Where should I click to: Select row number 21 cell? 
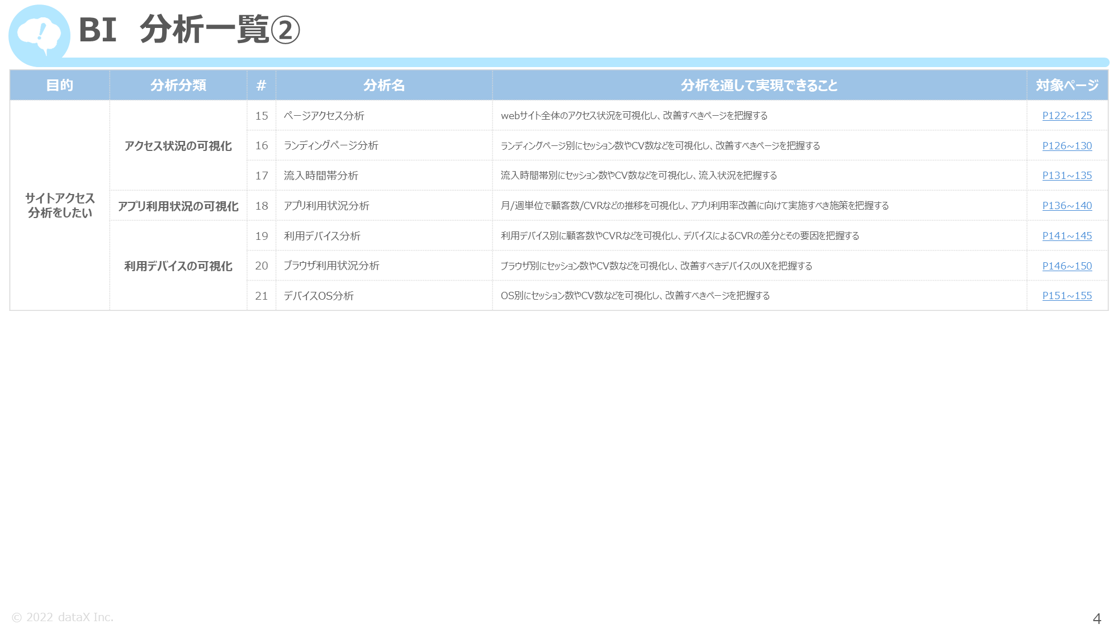(261, 296)
